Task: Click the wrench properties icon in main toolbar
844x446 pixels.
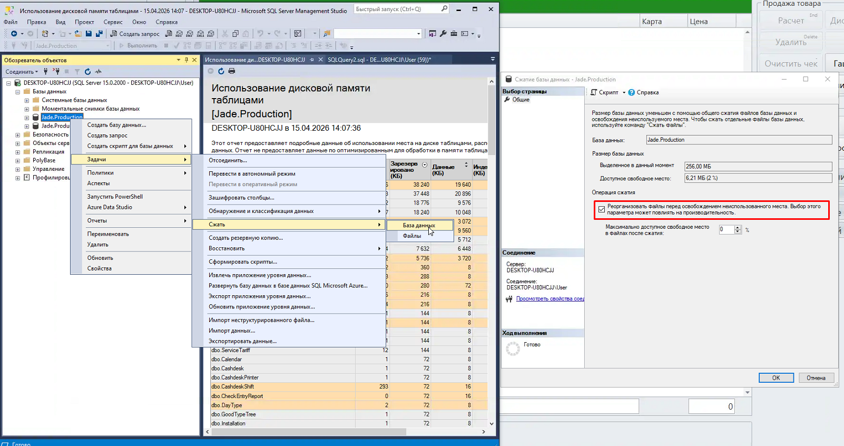Action: [443, 34]
